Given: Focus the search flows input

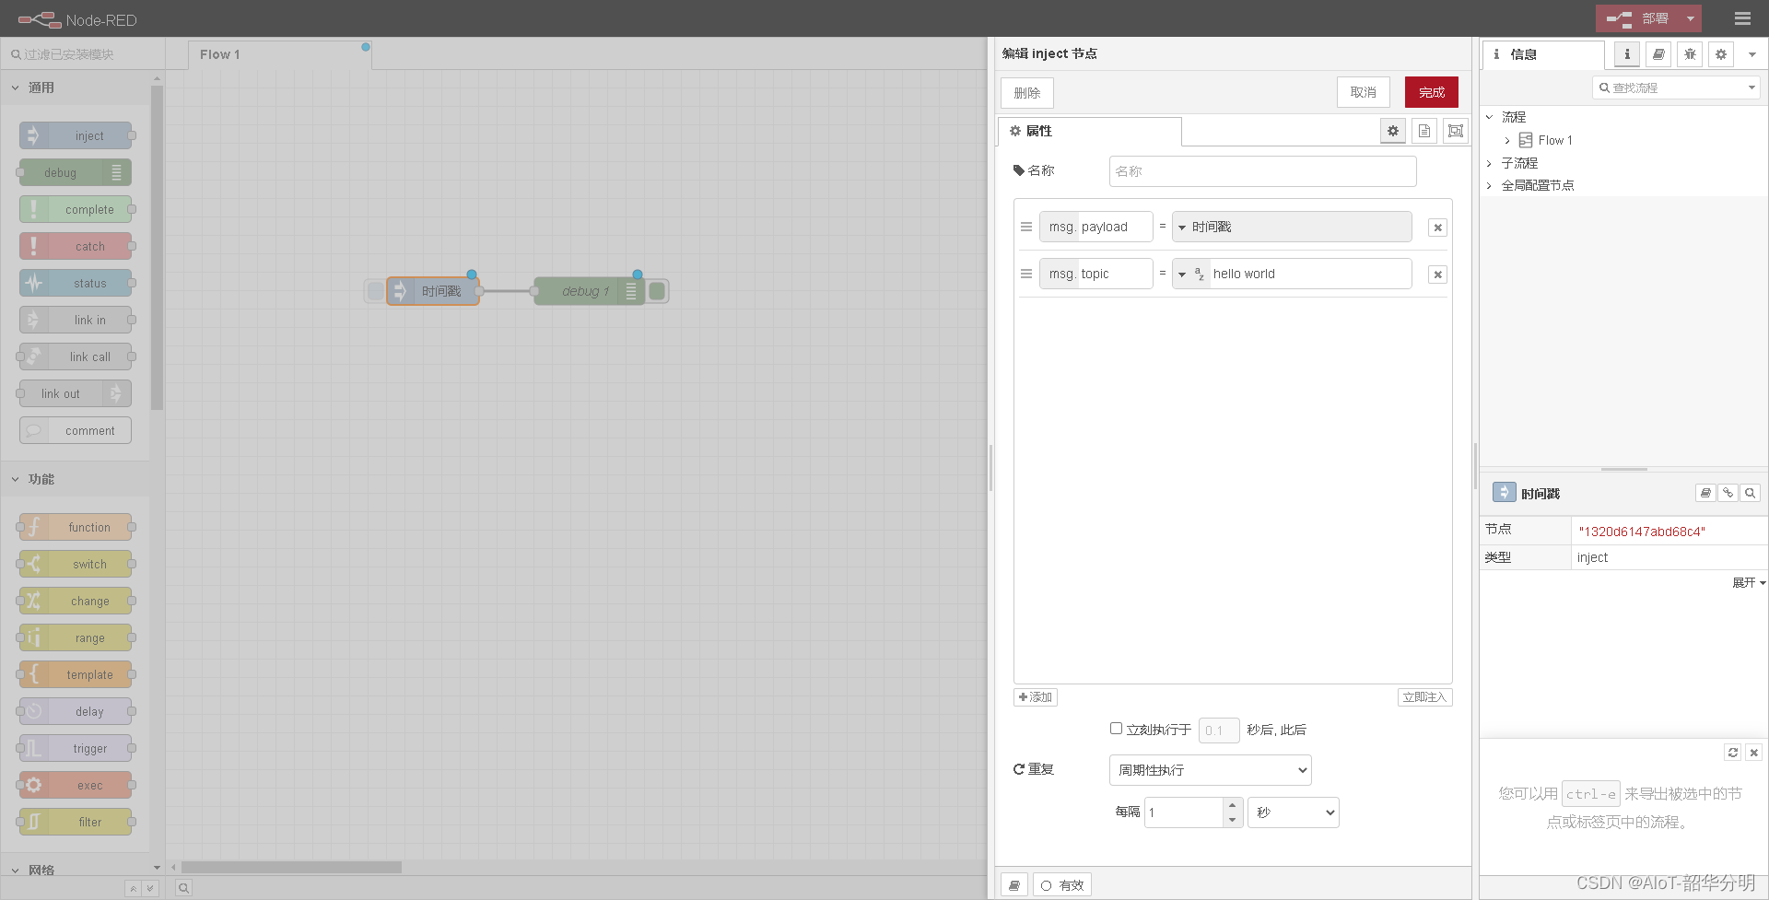Looking at the screenshot, I should pyautogui.click(x=1675, y=88).
